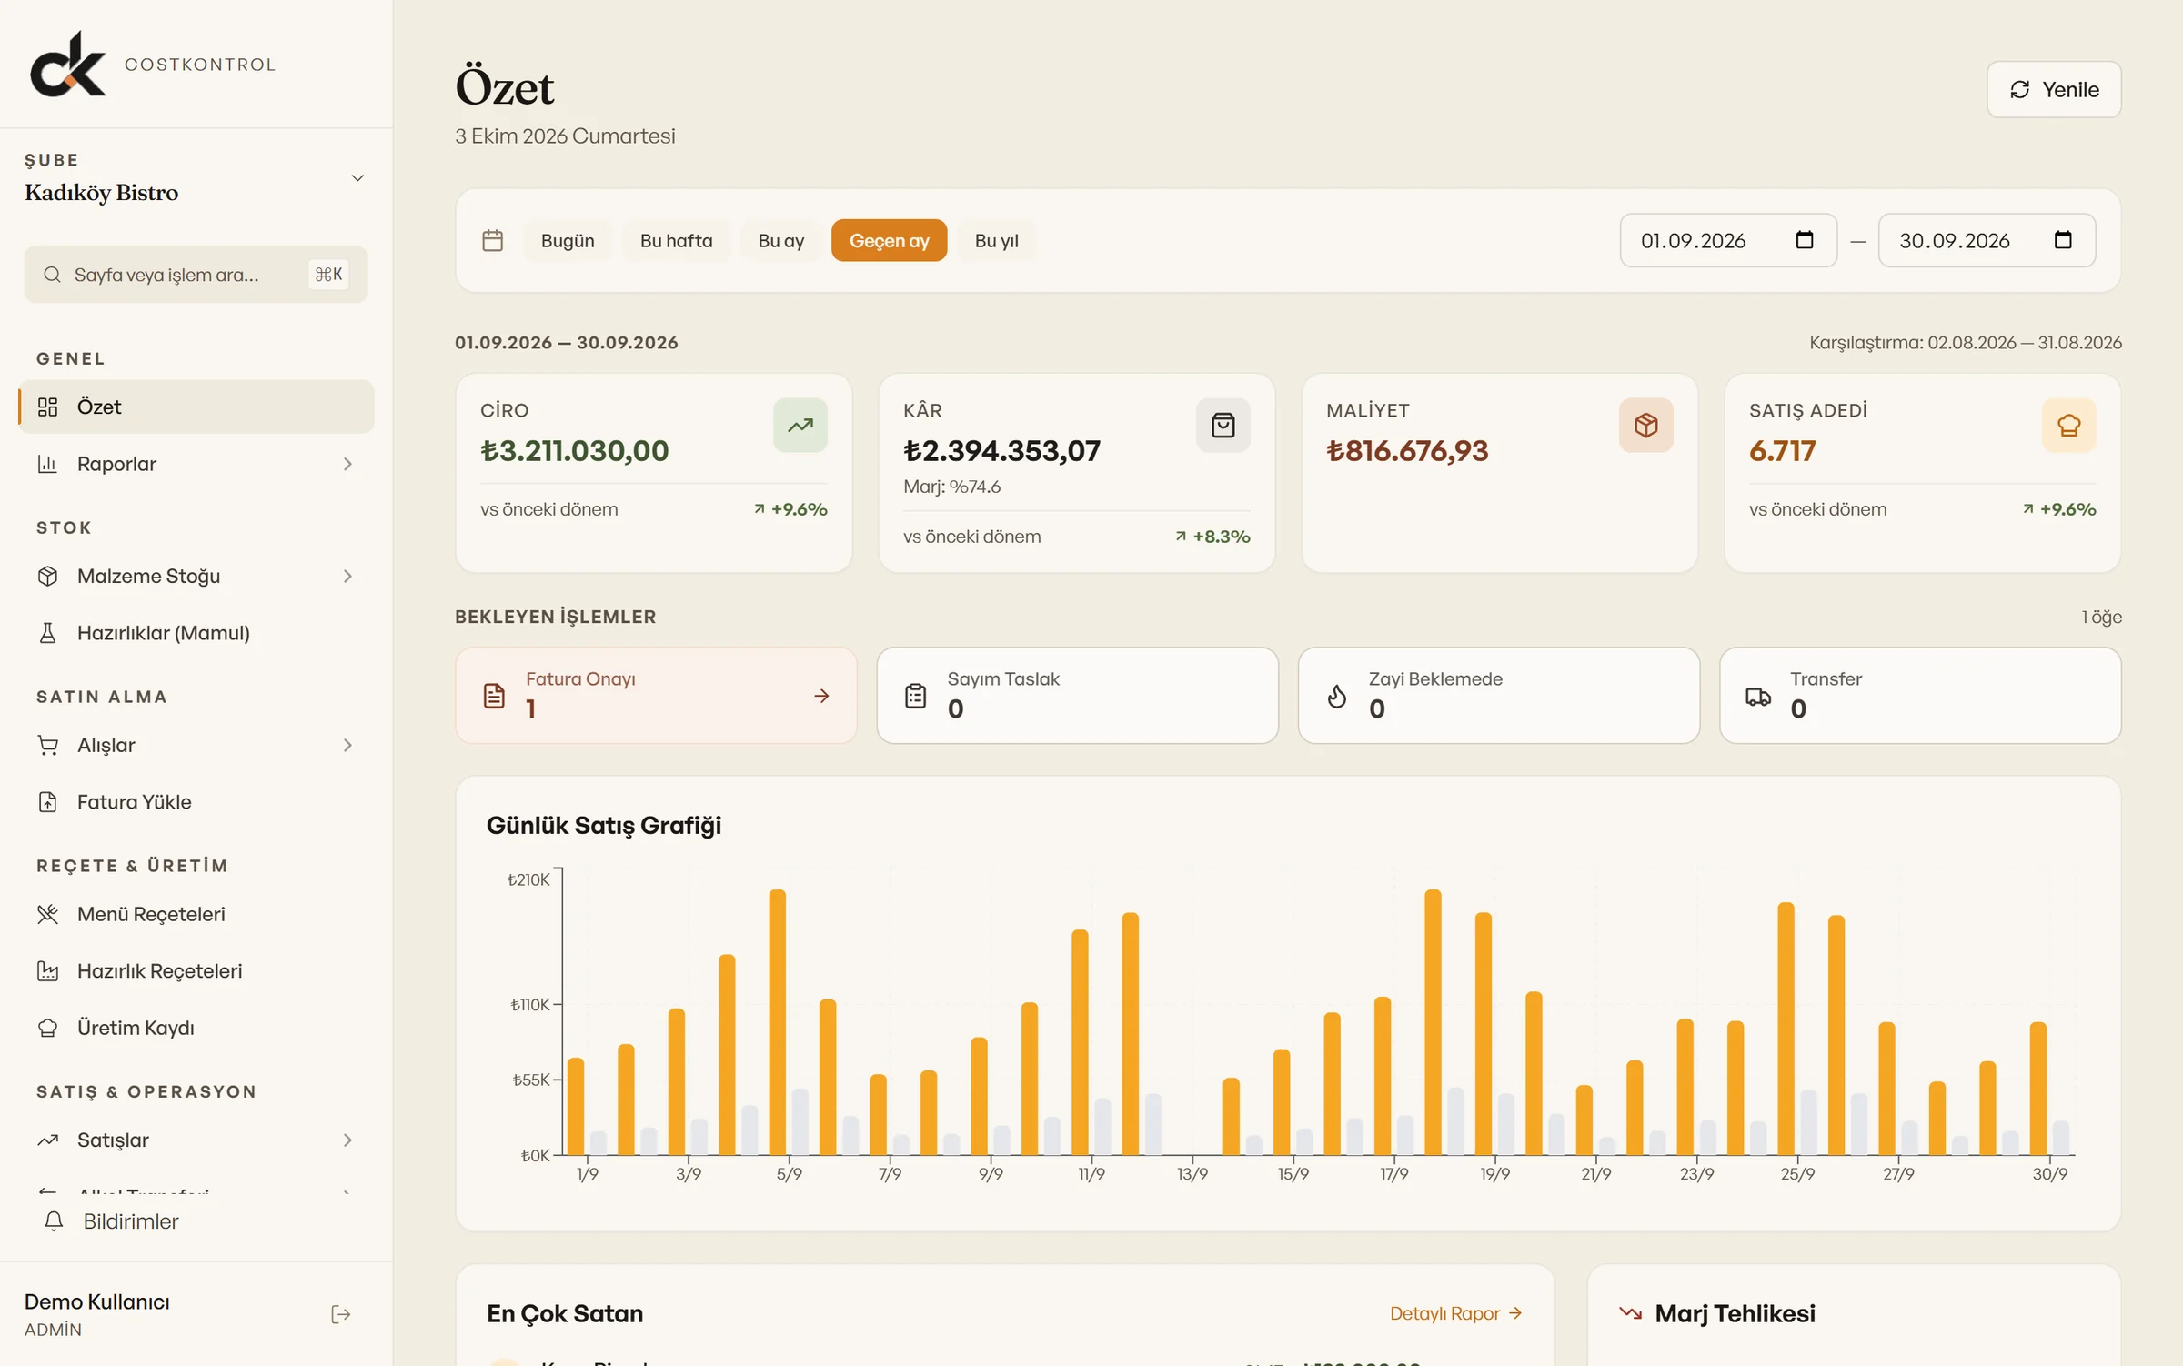Click search magnifier icon in sidebar
The image size is (2183, 1366).
coord(53,275)
